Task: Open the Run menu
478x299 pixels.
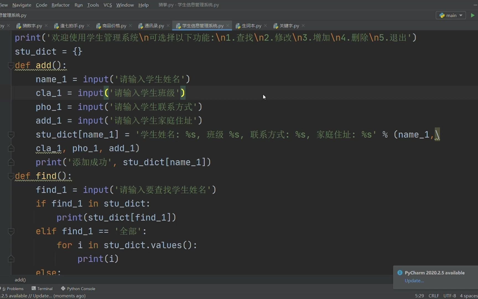Action: 79,5
